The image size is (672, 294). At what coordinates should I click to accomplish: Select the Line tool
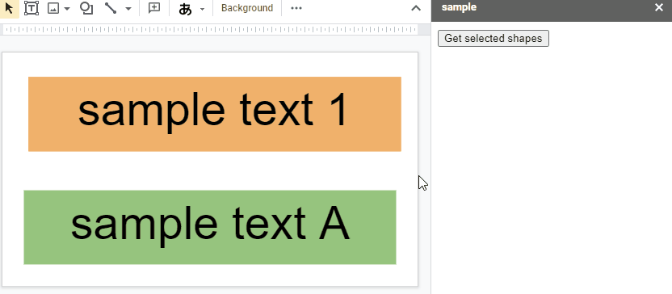111,8
